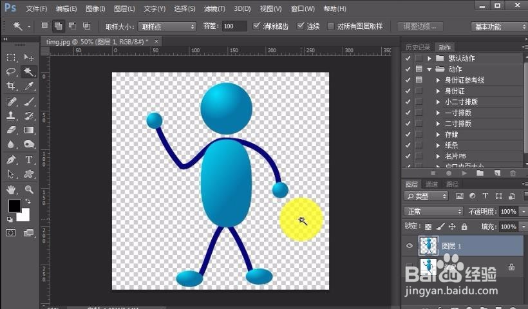Select the Clone Stamp tool
The height and width of the screenshot is (309, 528).
[x=11, y=116]
